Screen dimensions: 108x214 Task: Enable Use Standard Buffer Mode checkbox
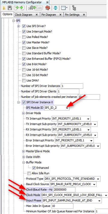[x=24, y=53]
